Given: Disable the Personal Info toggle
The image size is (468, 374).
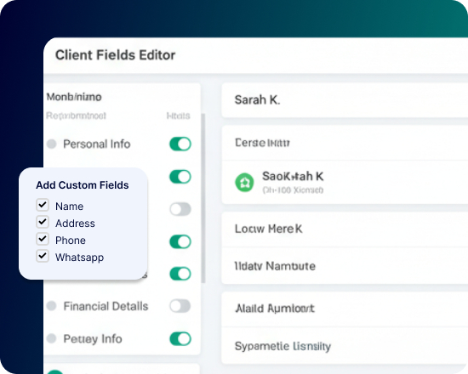Looking at the screenshot, I should click(180, 144).
